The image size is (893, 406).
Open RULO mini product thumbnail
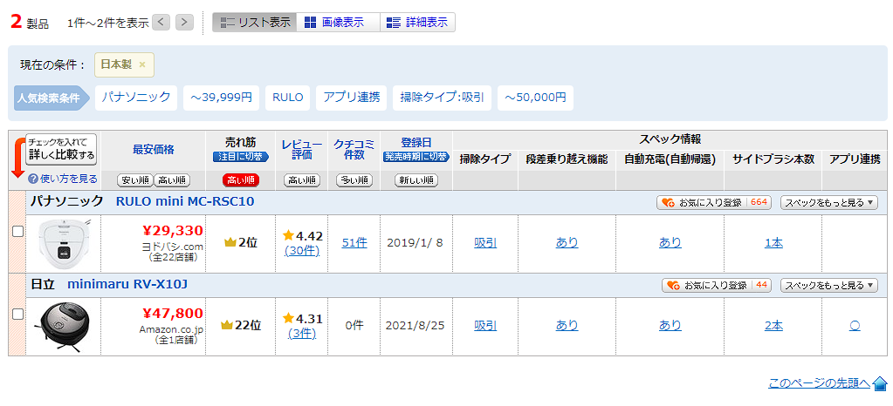65,243
